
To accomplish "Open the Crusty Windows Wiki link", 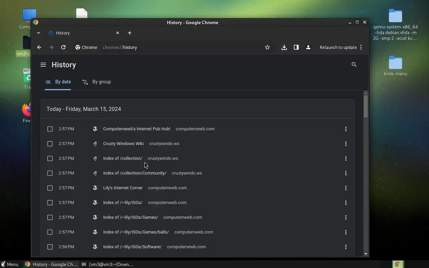I will click(123, 144).
